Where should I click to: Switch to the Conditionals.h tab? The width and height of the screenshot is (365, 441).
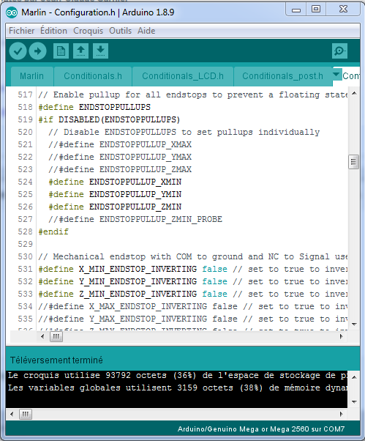click(93, 76)
